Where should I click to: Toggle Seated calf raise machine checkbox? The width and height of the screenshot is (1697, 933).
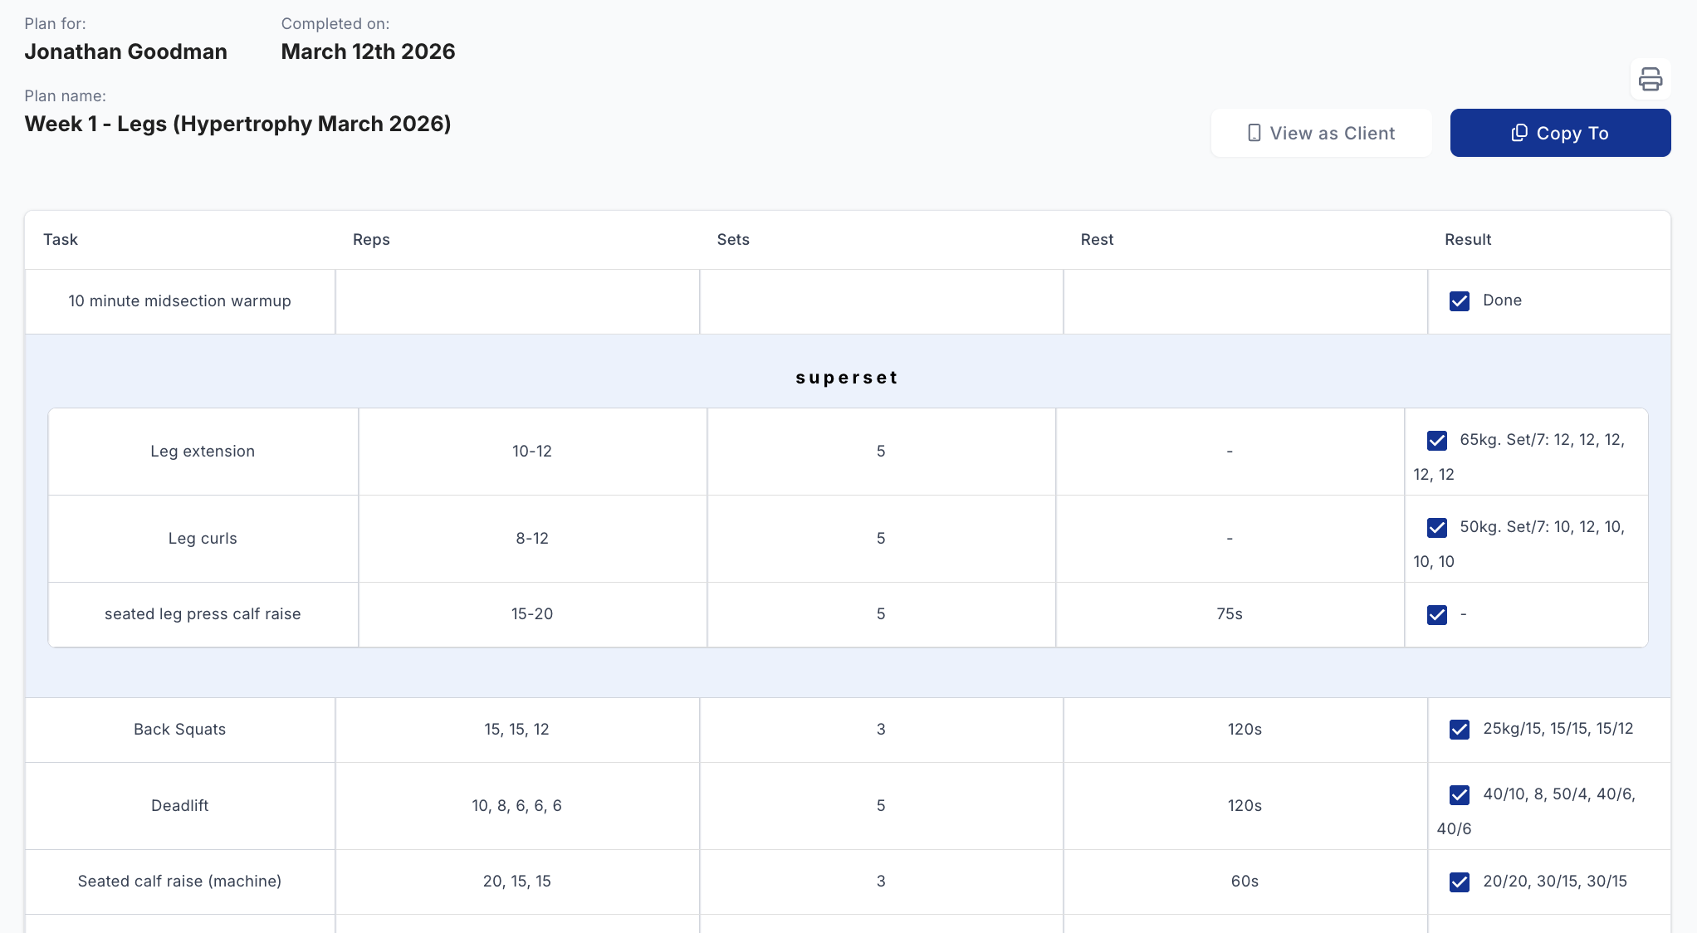tap(1459, 882)
